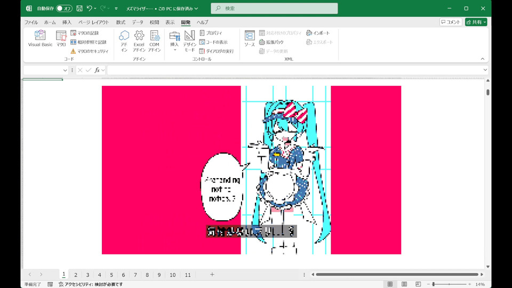Click XML エクスポート button

coord(319,42)
